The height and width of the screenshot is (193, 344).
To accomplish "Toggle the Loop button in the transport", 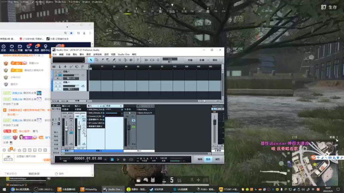I will tap(131, 160).
